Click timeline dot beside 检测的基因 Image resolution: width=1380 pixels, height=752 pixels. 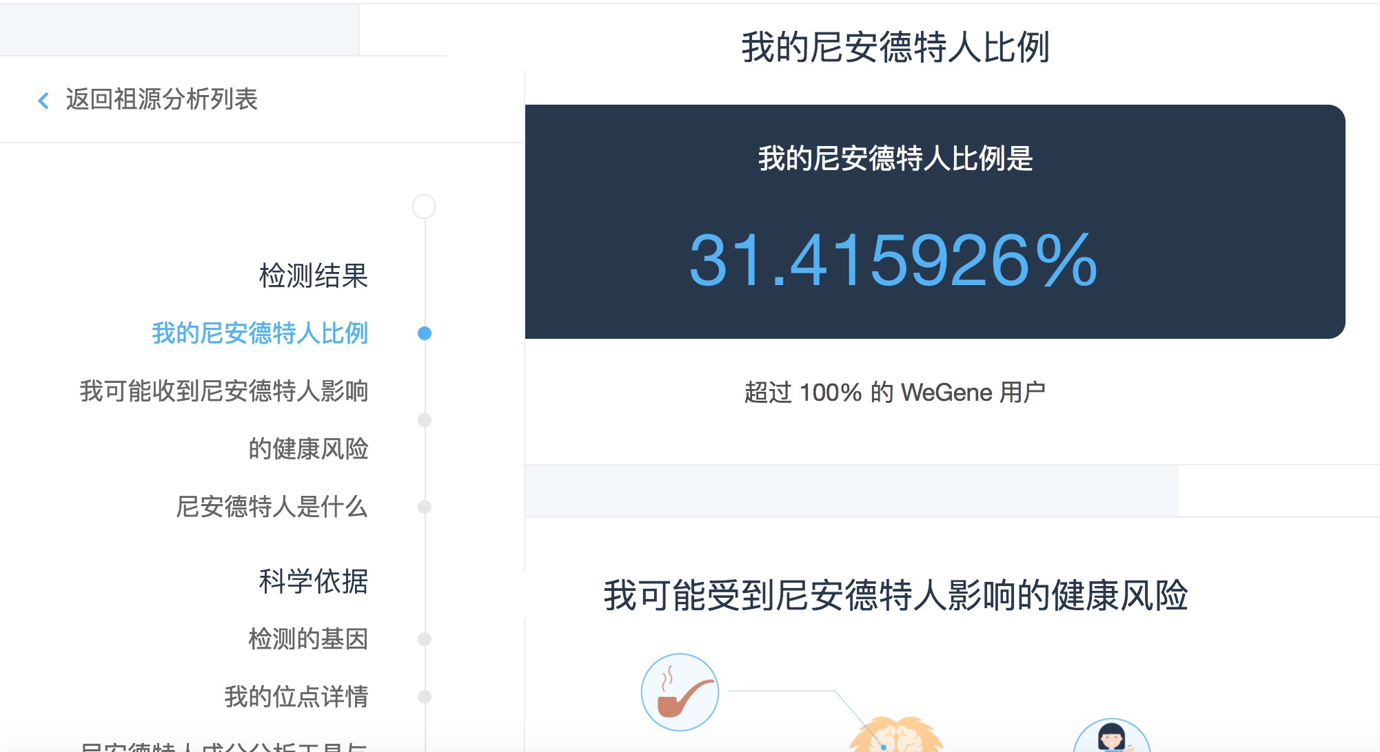coord(425,639)
